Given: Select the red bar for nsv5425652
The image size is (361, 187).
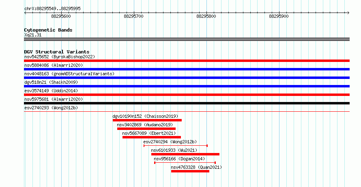Looking at the screenshot, I should 187,61.
